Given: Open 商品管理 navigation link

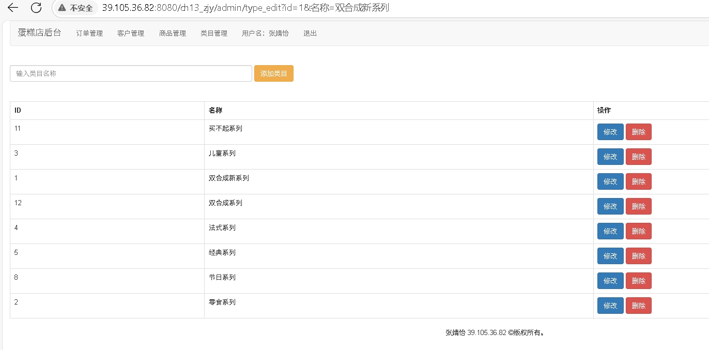Looking at the screenshot, I should pyautogui.click(x=173, y=33).
